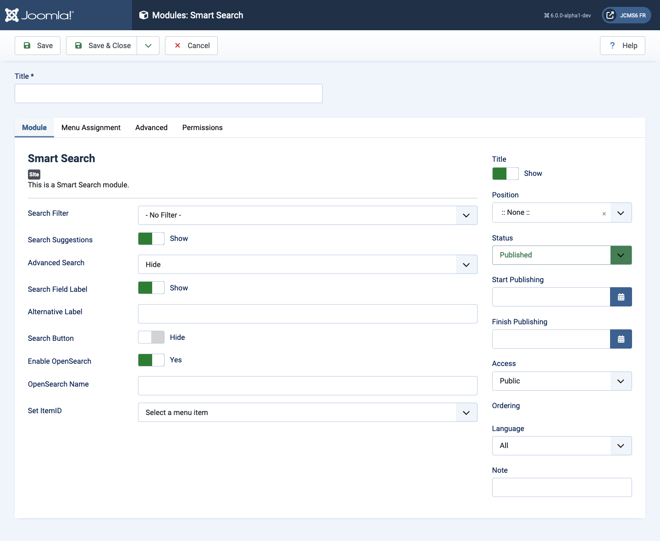The width and height of the screenshot is (660, 541).
Task: Open the Permissions tab
Action: click(x=203, y=127)
